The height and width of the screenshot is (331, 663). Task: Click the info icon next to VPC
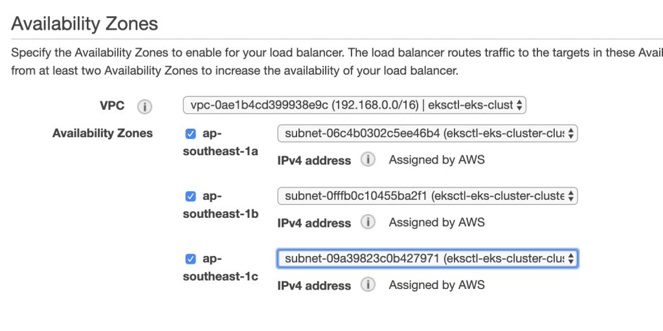click(x=144, y=107)
